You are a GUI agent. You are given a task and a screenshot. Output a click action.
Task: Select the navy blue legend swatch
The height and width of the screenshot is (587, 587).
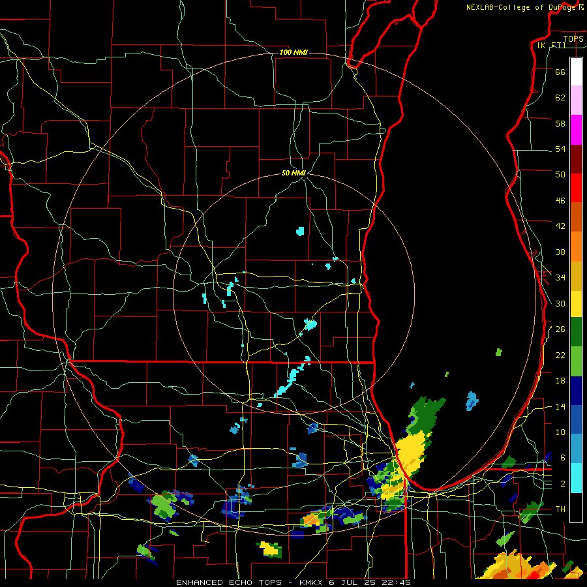tap(576, 391)
